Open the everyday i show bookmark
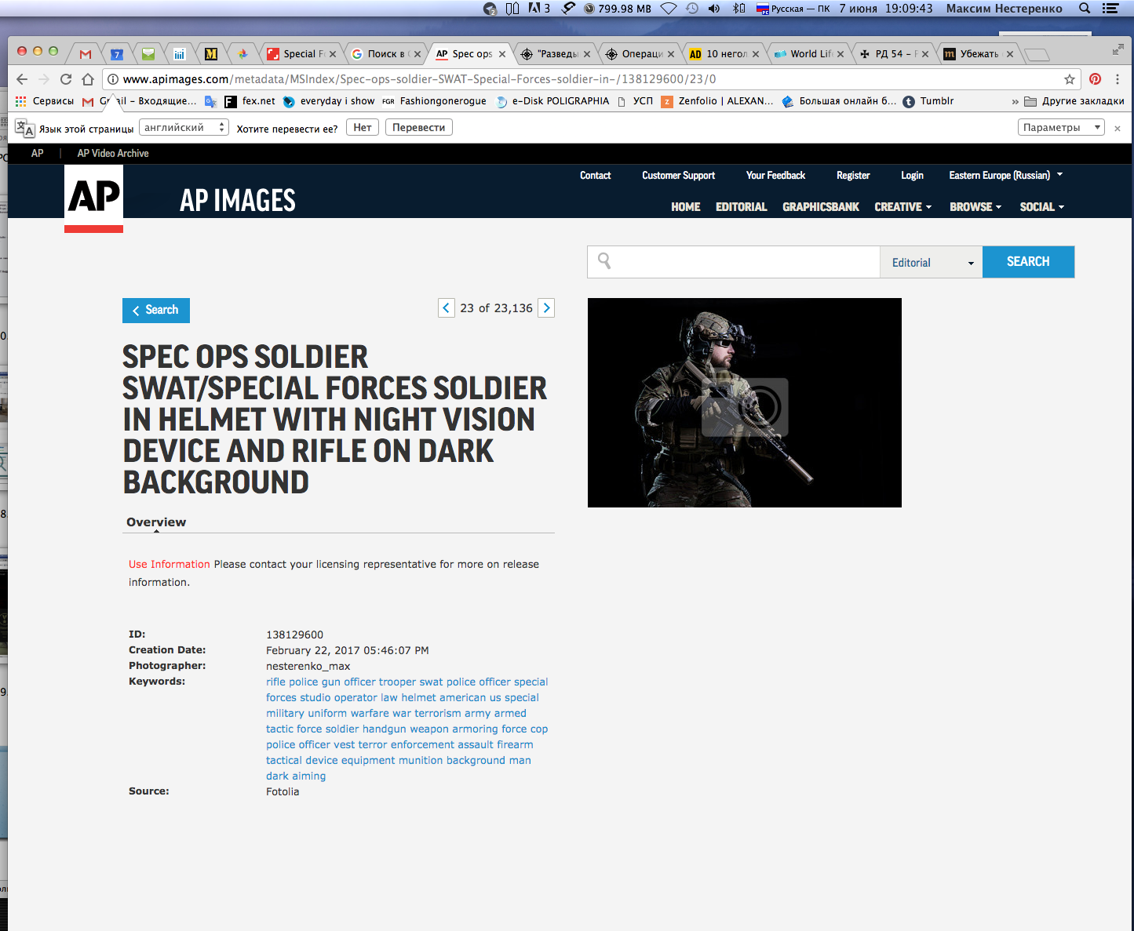 (329, 101)
